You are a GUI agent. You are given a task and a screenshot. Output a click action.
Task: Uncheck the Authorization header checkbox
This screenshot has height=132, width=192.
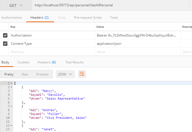[5, 35]
